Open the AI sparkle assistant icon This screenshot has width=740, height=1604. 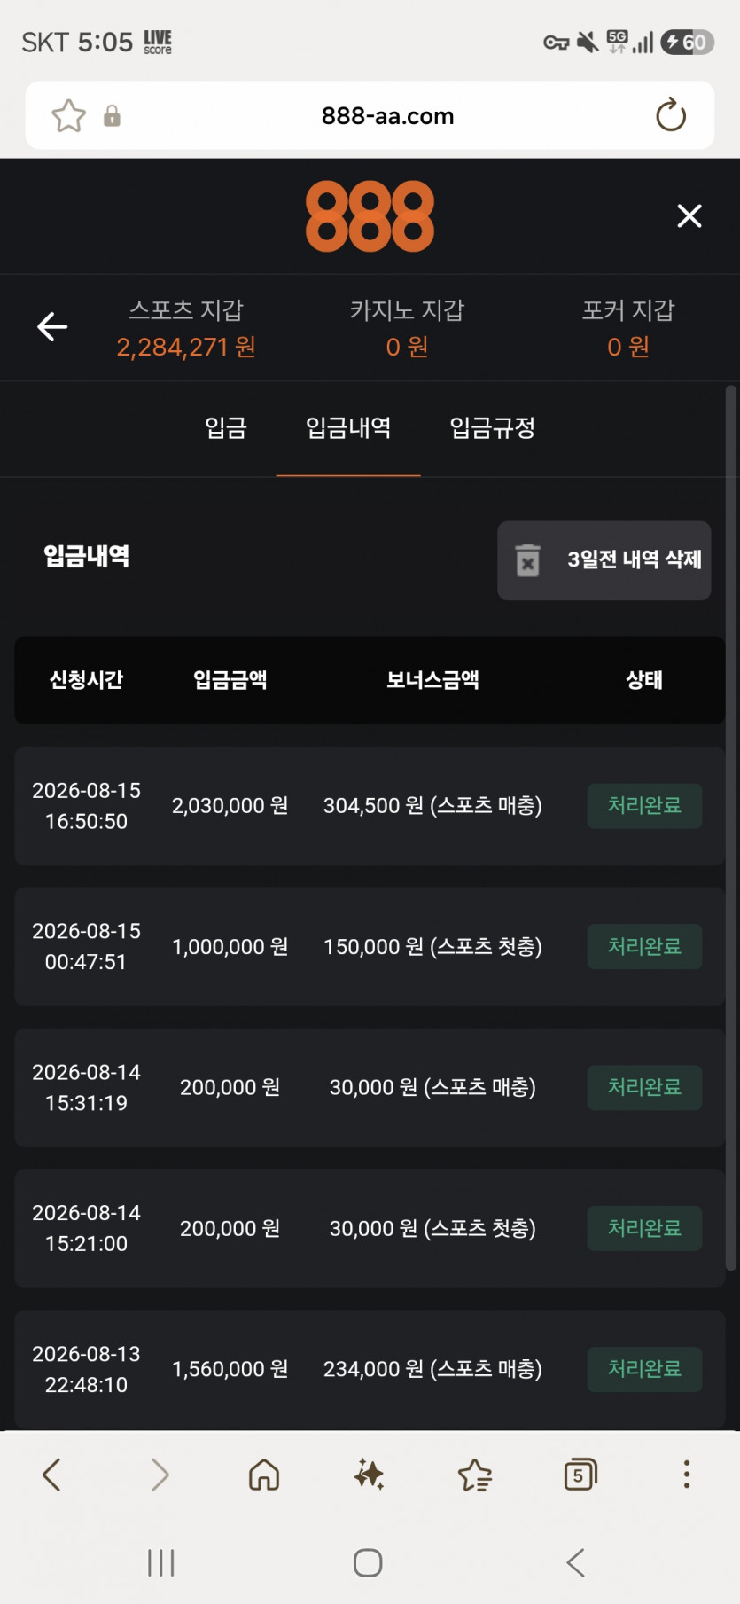click(369, 1475)
